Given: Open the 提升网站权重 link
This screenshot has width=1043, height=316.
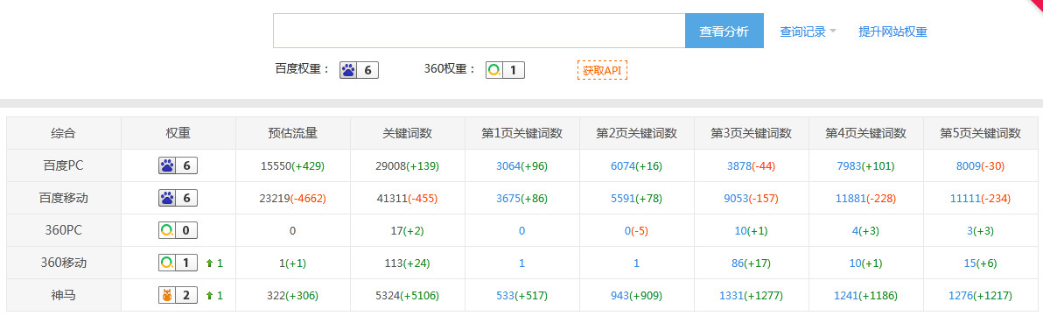Looking at the screenshot, I should pos(892,32).
